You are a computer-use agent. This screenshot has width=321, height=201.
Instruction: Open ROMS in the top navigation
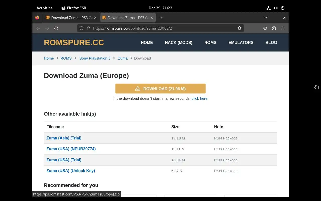210,42
